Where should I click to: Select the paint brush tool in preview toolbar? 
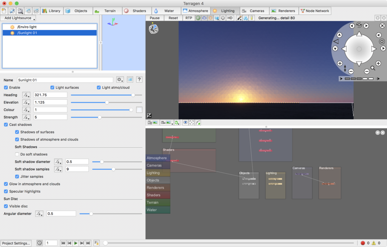pyautogui.click(x=239, y=18)
